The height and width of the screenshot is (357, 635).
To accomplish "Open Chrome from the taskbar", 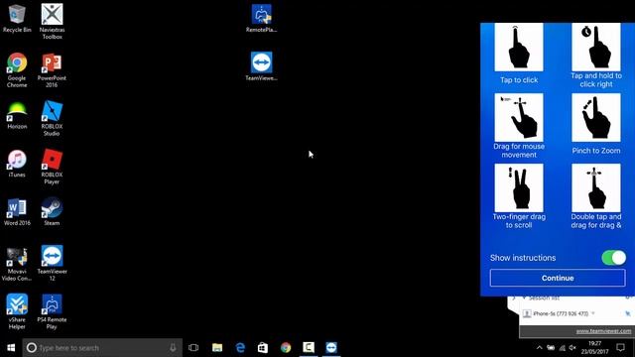I will pyautogui.click(x=286, y=348).
